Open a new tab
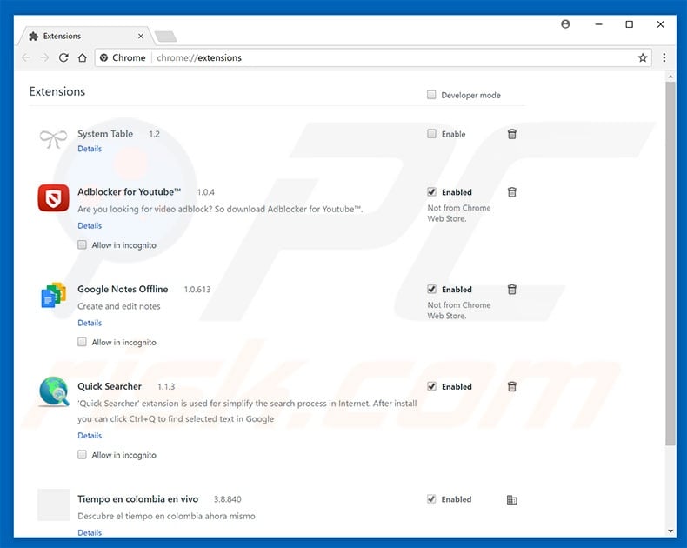The width and height of the screenshot is (687, 548). [x=165, y=37]
